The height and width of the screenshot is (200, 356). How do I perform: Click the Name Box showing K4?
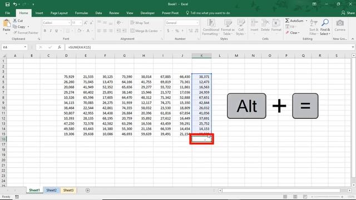point(14,47)
